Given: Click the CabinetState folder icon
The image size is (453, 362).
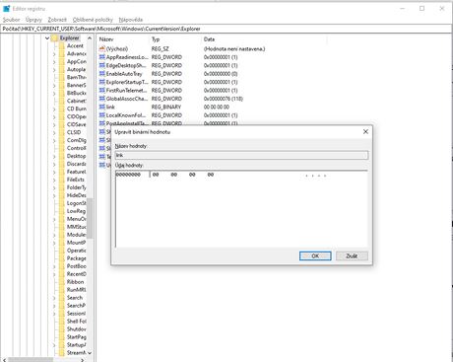Looking at the screenshot, I should 62,102.
